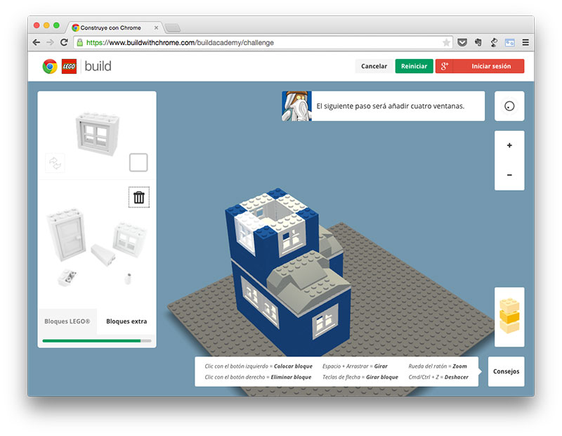Image resolution: width=562 pixels, height=436 pixels.
Task: Reset the camera view with the circle icon
Action: click(509, 106)
